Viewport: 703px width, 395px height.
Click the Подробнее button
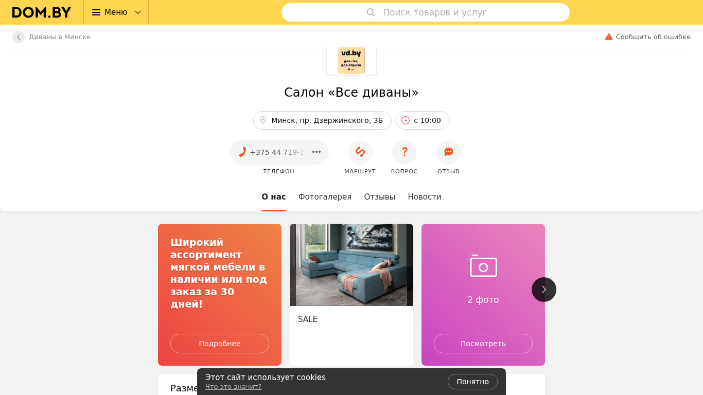click(x=220, y=344)
